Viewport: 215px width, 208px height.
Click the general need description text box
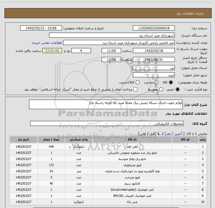[x=106, y=104]
